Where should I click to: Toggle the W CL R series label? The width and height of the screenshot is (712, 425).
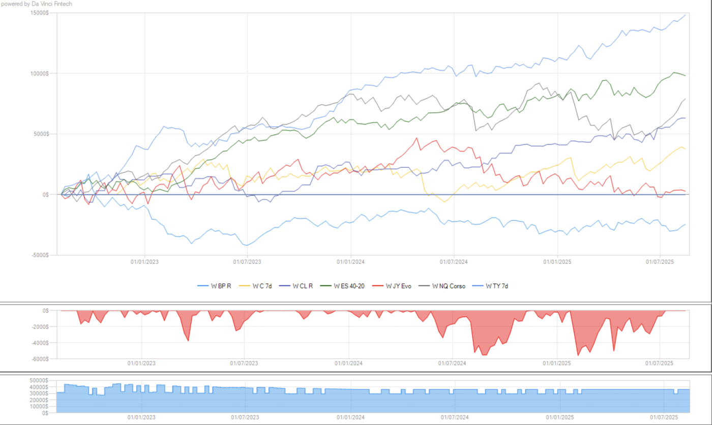pyautogui.click(x=303, y=286)
